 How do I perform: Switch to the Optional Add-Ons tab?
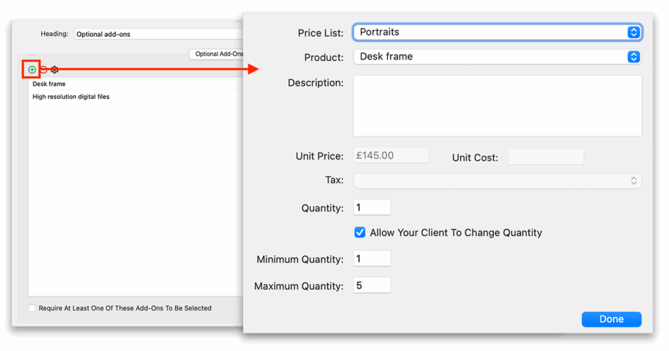pyautogui.click(x=217, y=54)
